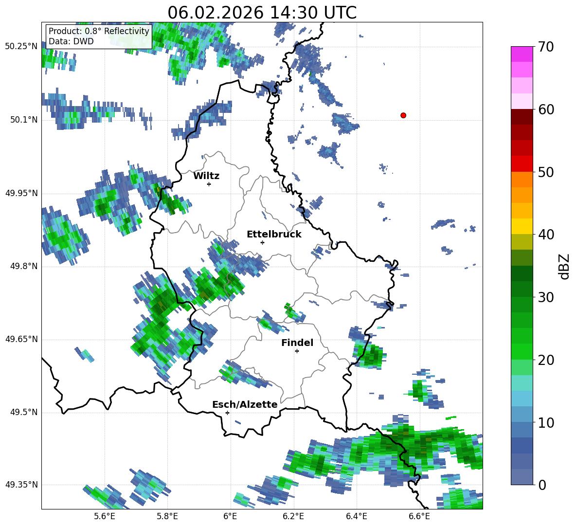Viewport: 576px width, 526px height.
Task: Click the 30 colorbar tick label
Action: [546, 297]
